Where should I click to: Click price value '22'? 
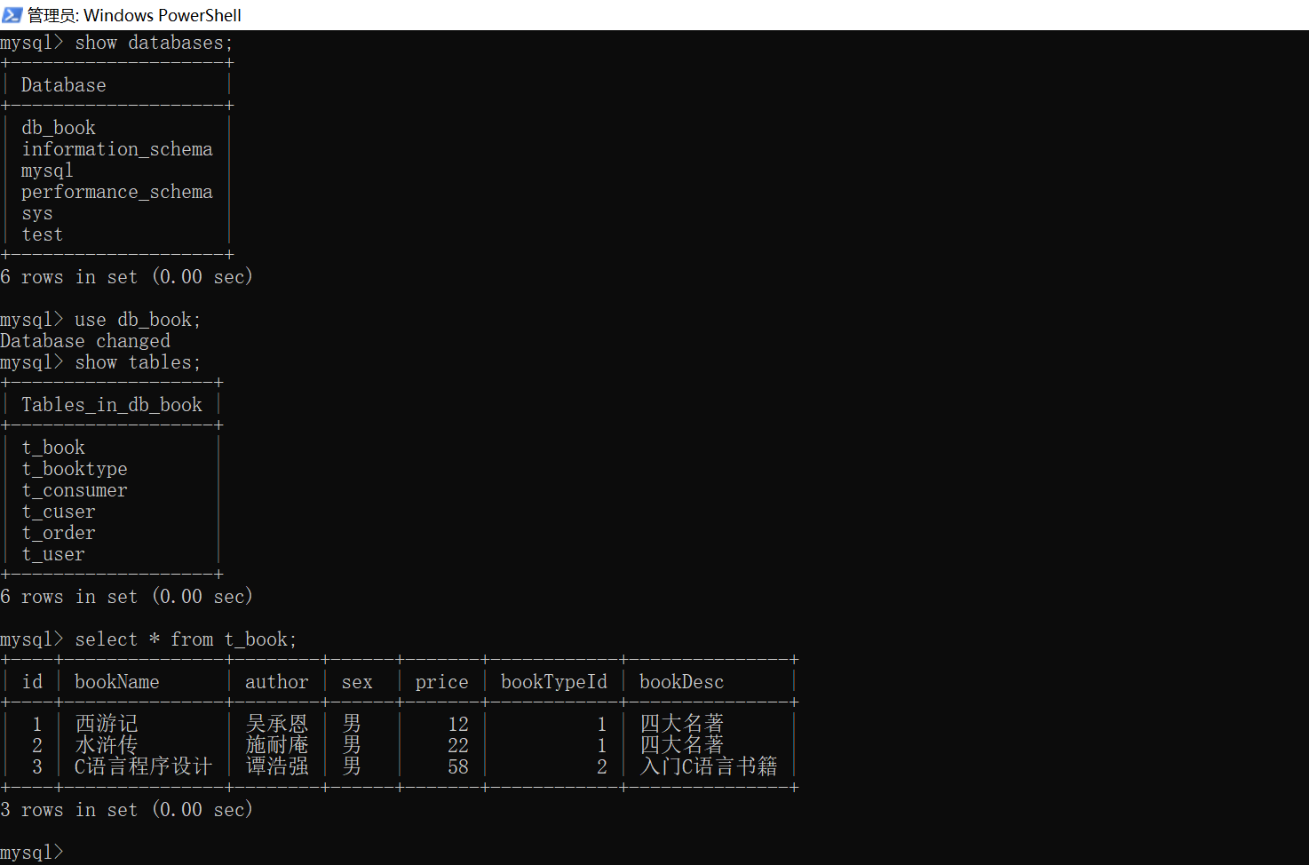pyautogui.click(x=458, y=746)
